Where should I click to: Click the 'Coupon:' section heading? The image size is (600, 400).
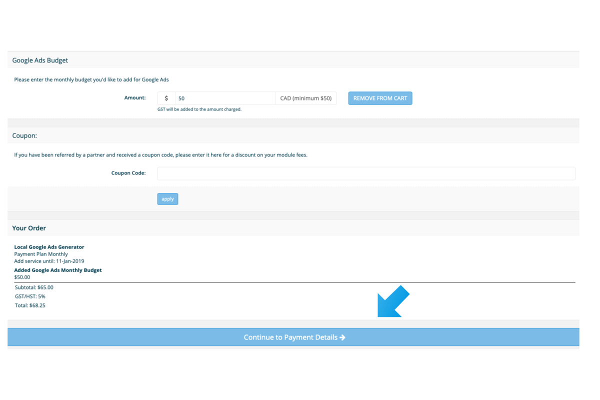coord(24,135)
